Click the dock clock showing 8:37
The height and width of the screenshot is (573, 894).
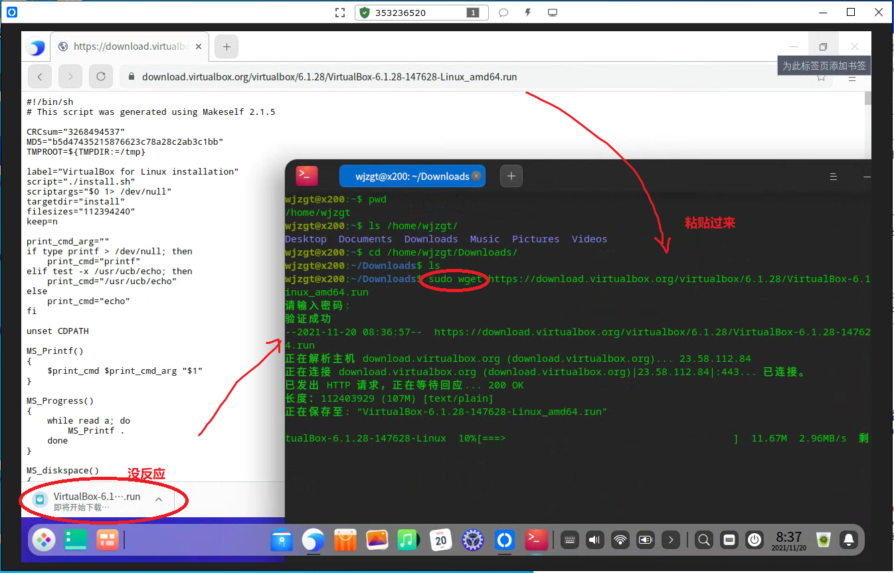click(x=789, y=540)
